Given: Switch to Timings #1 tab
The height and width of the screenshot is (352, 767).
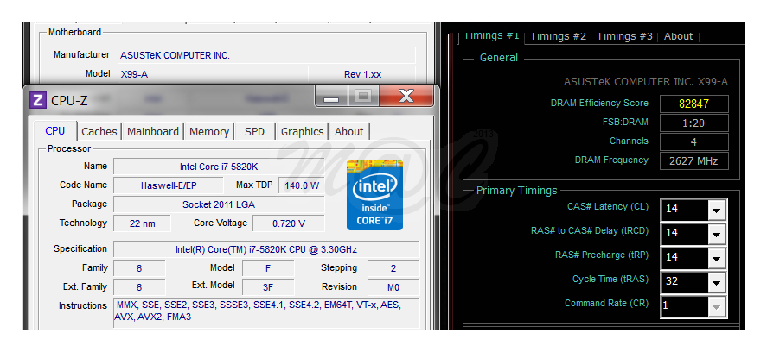Looking at the screenshot, I should point(491,35).
